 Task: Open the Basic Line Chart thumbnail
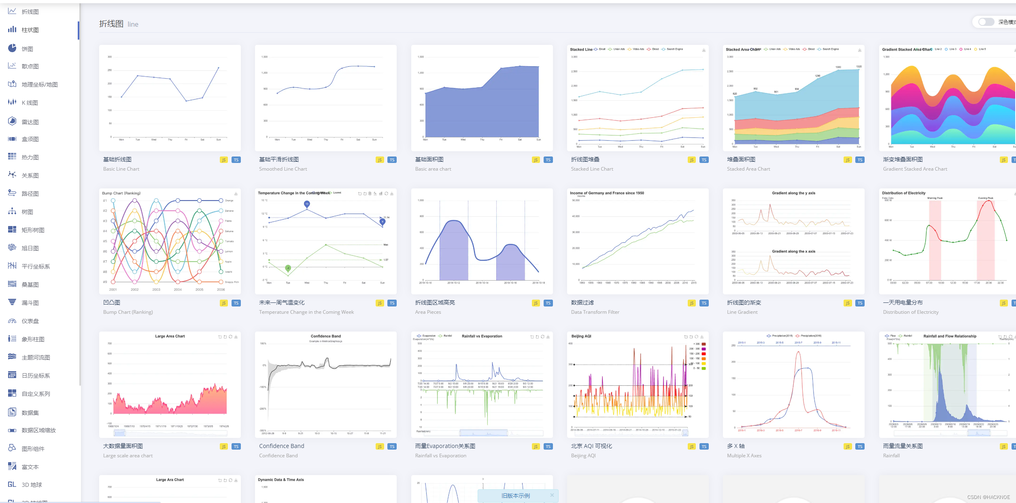click(170, 98)
